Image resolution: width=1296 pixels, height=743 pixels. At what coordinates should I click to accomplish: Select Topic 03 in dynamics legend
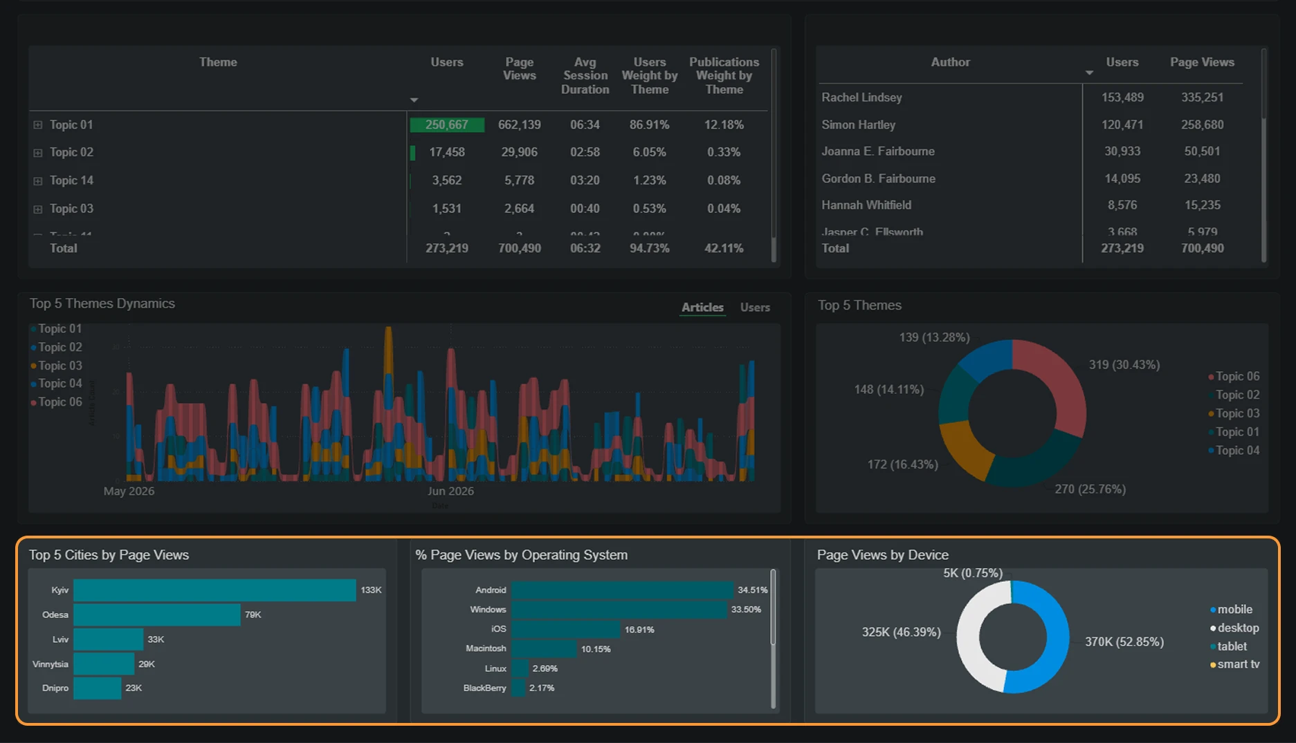(56, 366)
